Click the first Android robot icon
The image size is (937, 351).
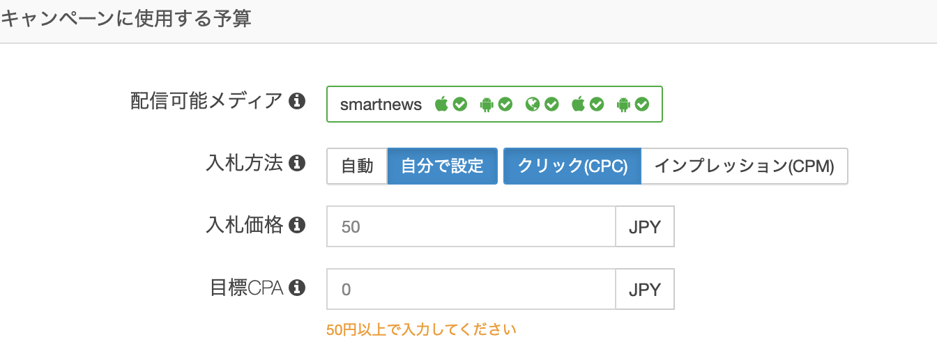pos(487,104)
